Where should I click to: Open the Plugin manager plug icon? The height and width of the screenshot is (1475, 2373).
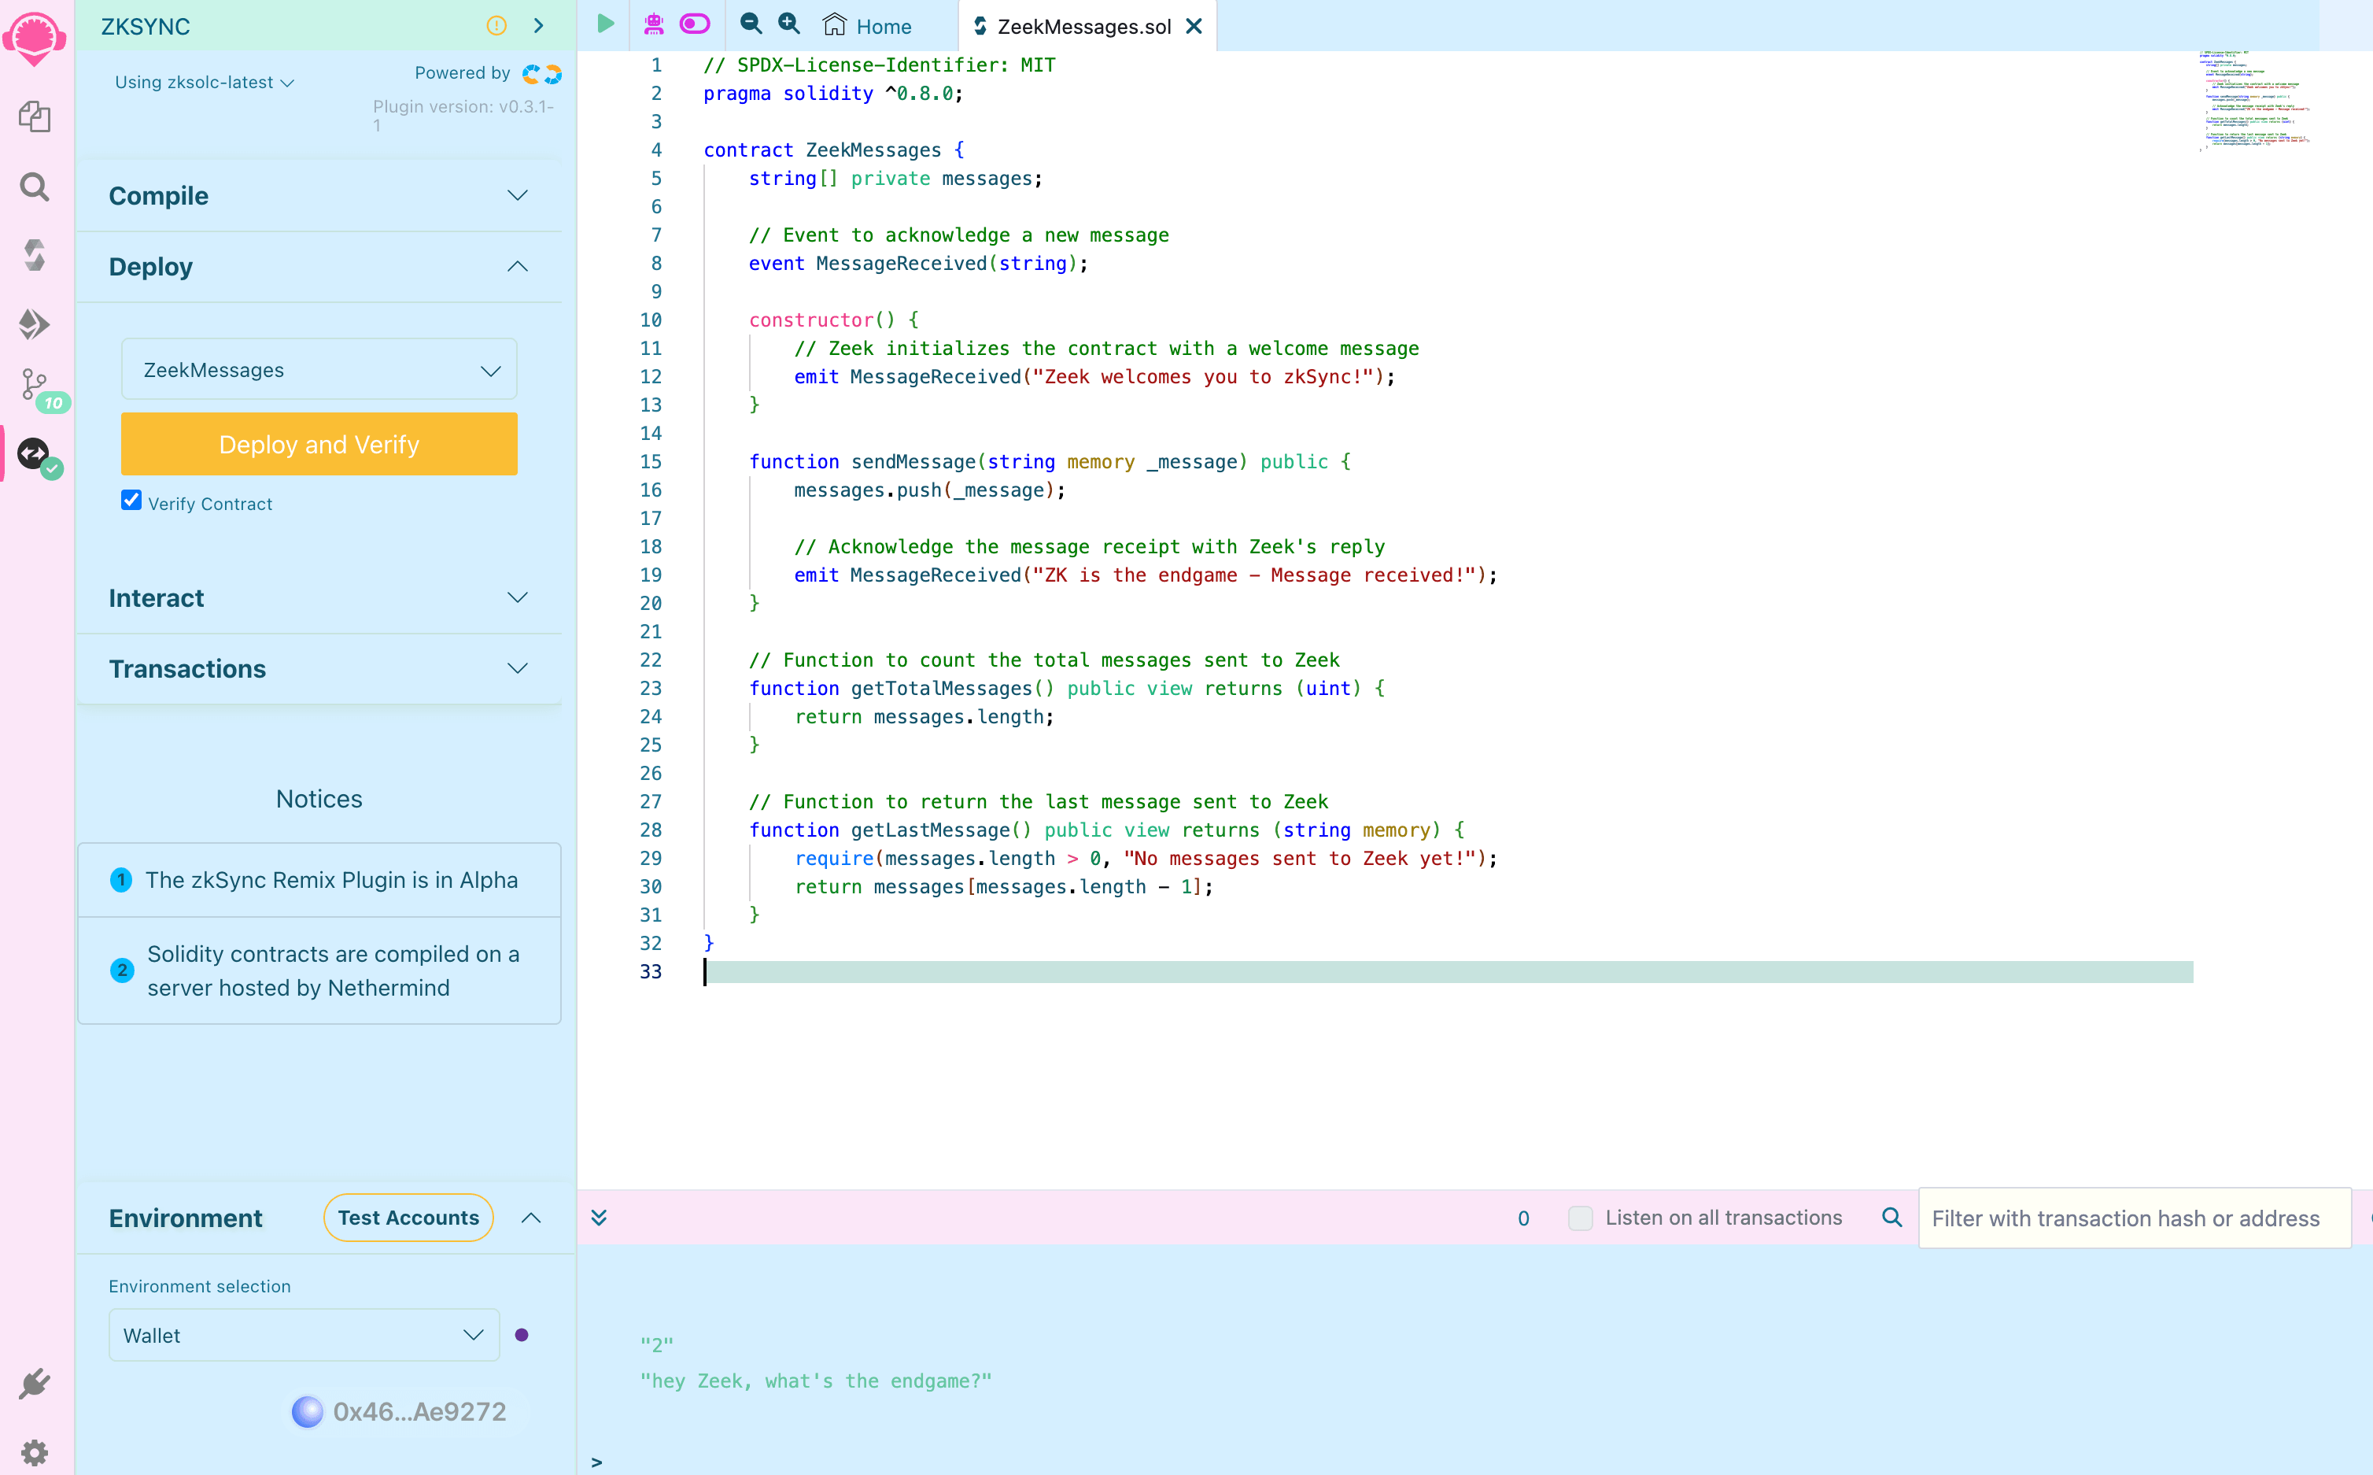[34, 1383]
